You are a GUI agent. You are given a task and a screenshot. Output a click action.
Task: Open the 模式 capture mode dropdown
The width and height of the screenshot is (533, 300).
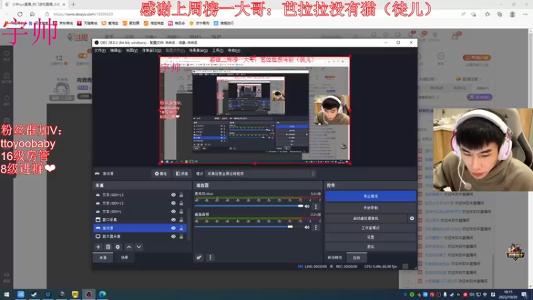pyautogui.click(x=261, y=174)
